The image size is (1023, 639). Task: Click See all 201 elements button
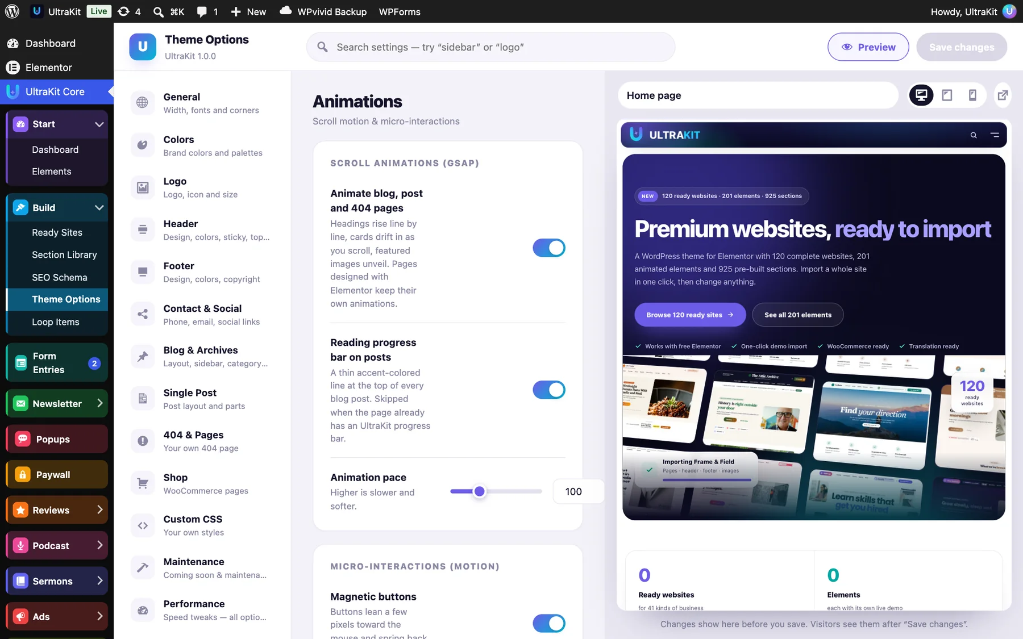[x=798, y=315]
